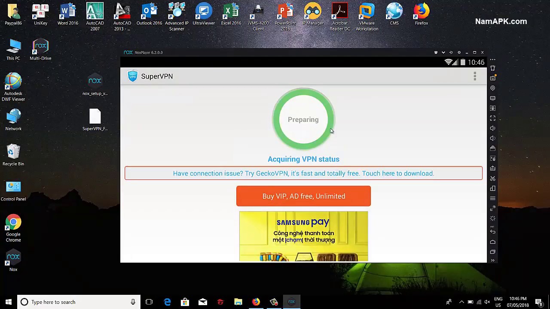Image resolution: width=550 pixels, height=309 pixels.
Task: Open Task View on the taskbar
Action: [x=149, y=302]
